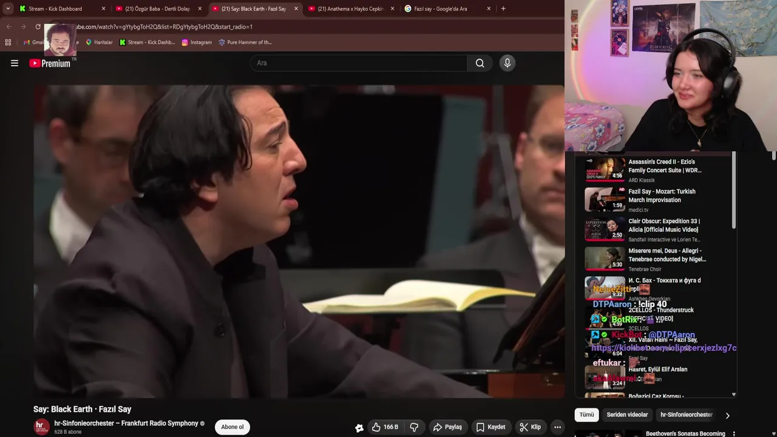This screenshot has width=777, height=437.
Task: Open the tab search dropdown arrow
Action: coord(7,8)
